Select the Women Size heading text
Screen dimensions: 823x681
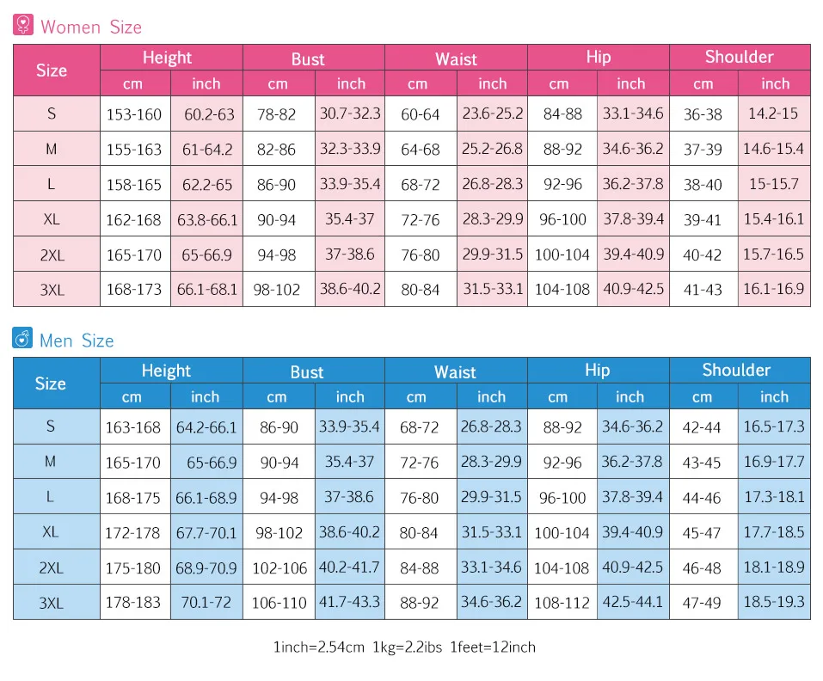[91, 27]
